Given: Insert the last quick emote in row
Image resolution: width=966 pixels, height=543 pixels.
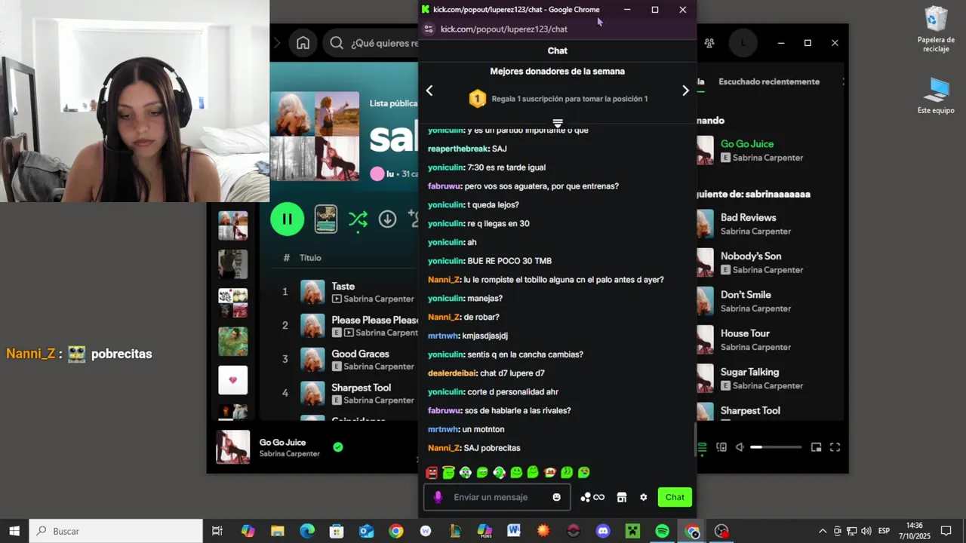Looking at the screenshot, I should (x=584, y=473).
